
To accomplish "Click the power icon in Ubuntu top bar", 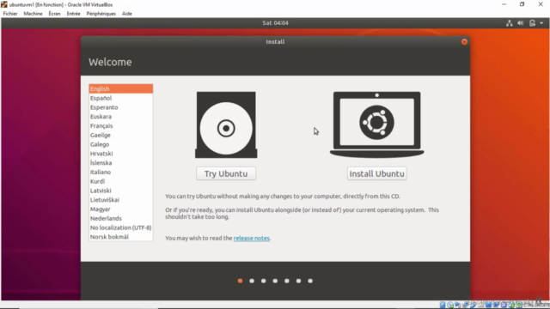I will click(x=532, y=23).
